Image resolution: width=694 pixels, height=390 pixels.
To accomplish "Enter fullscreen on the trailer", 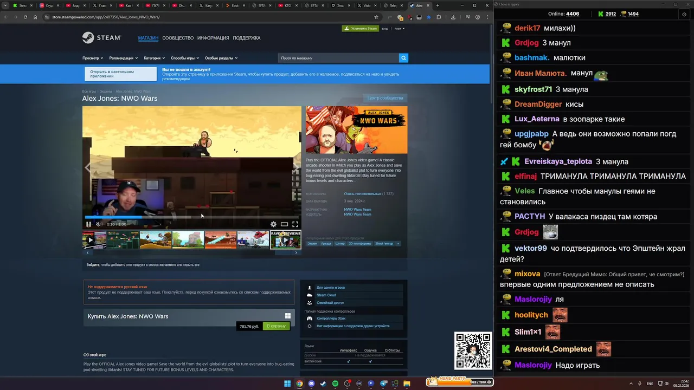I will click(x=295, y=224).
